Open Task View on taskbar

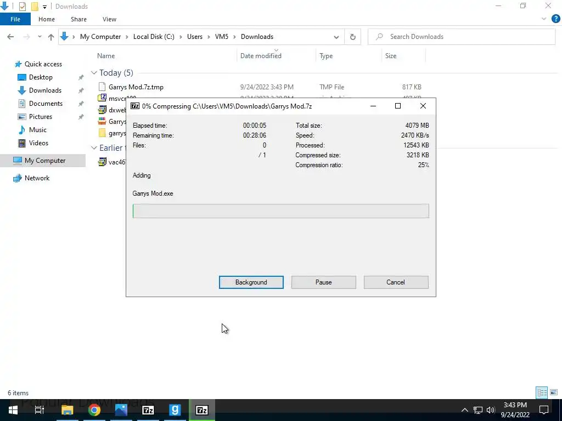(x=40, y=410)
